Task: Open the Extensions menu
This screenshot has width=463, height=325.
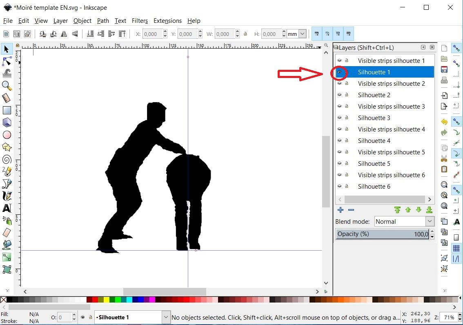Action: [167, 21]
